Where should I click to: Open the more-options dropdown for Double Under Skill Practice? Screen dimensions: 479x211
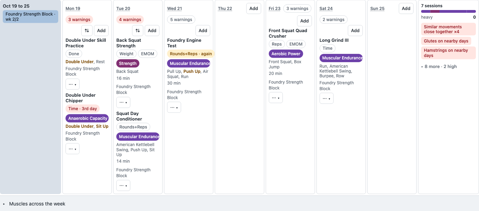point(72,84)
